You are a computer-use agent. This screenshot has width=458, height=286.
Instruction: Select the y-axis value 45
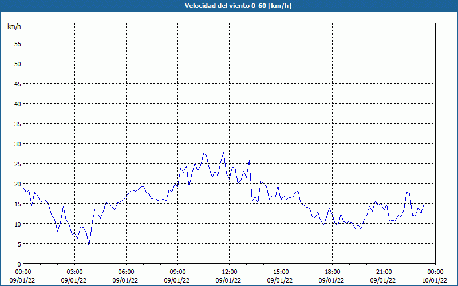[x=18, y=84]
